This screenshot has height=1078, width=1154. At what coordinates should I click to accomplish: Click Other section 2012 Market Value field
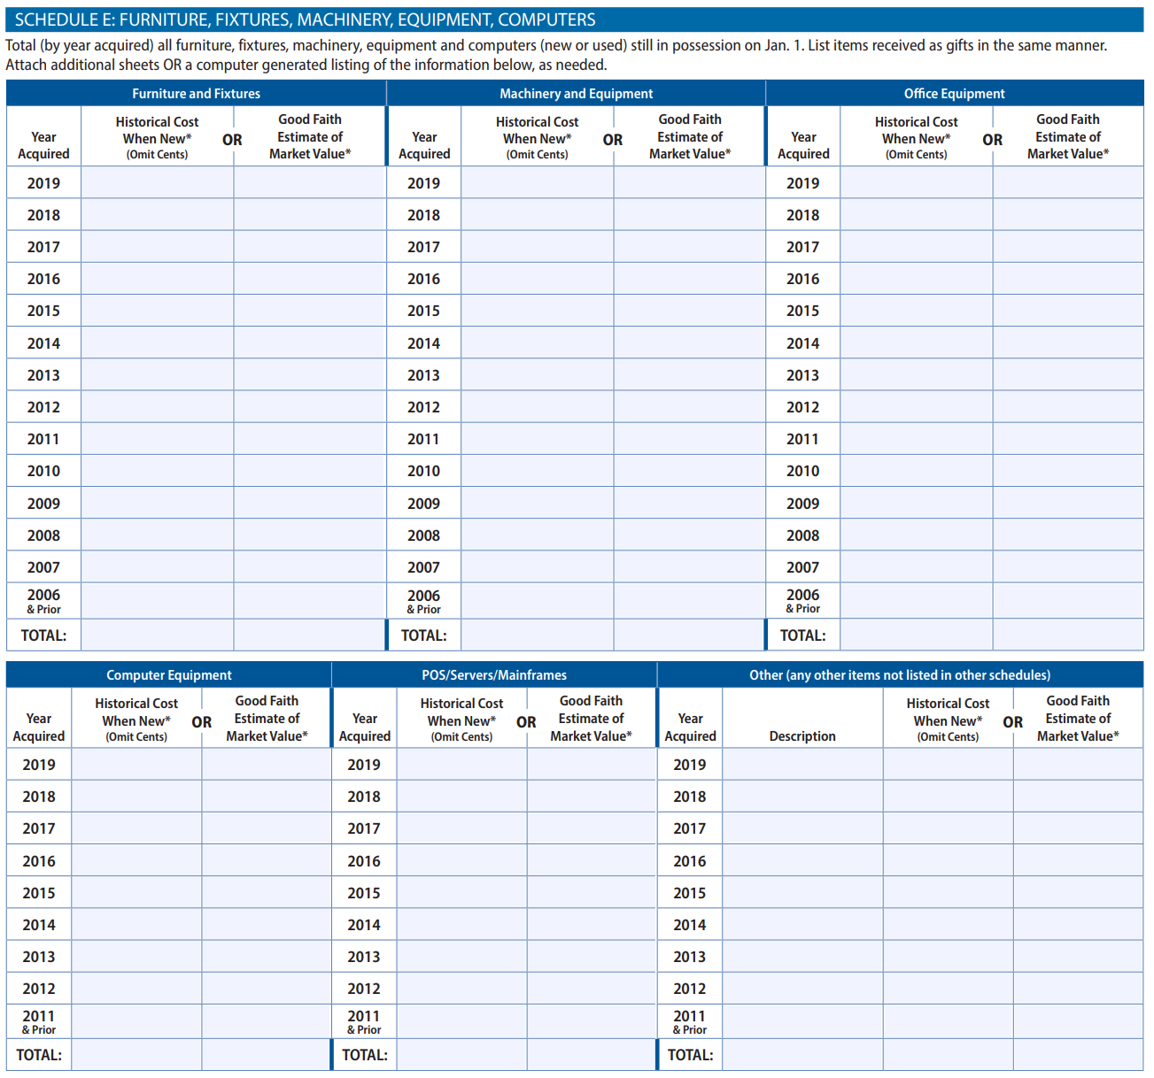point(1078,989)
